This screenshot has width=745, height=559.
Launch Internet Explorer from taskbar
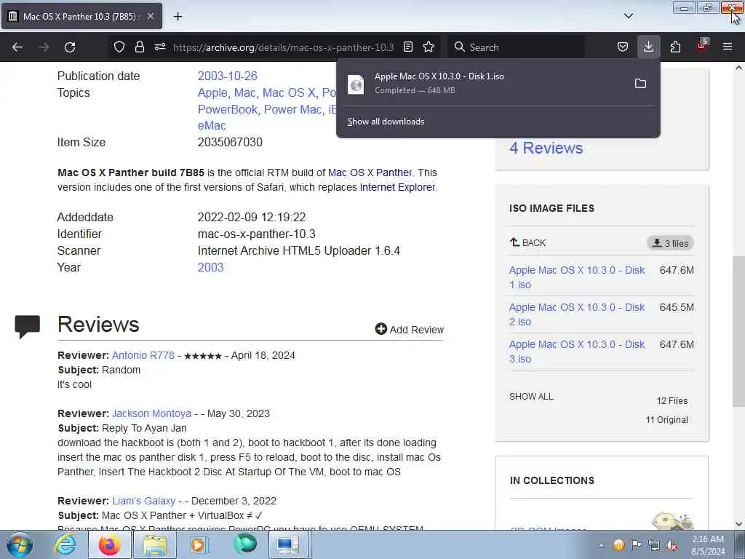pos(64,544)
